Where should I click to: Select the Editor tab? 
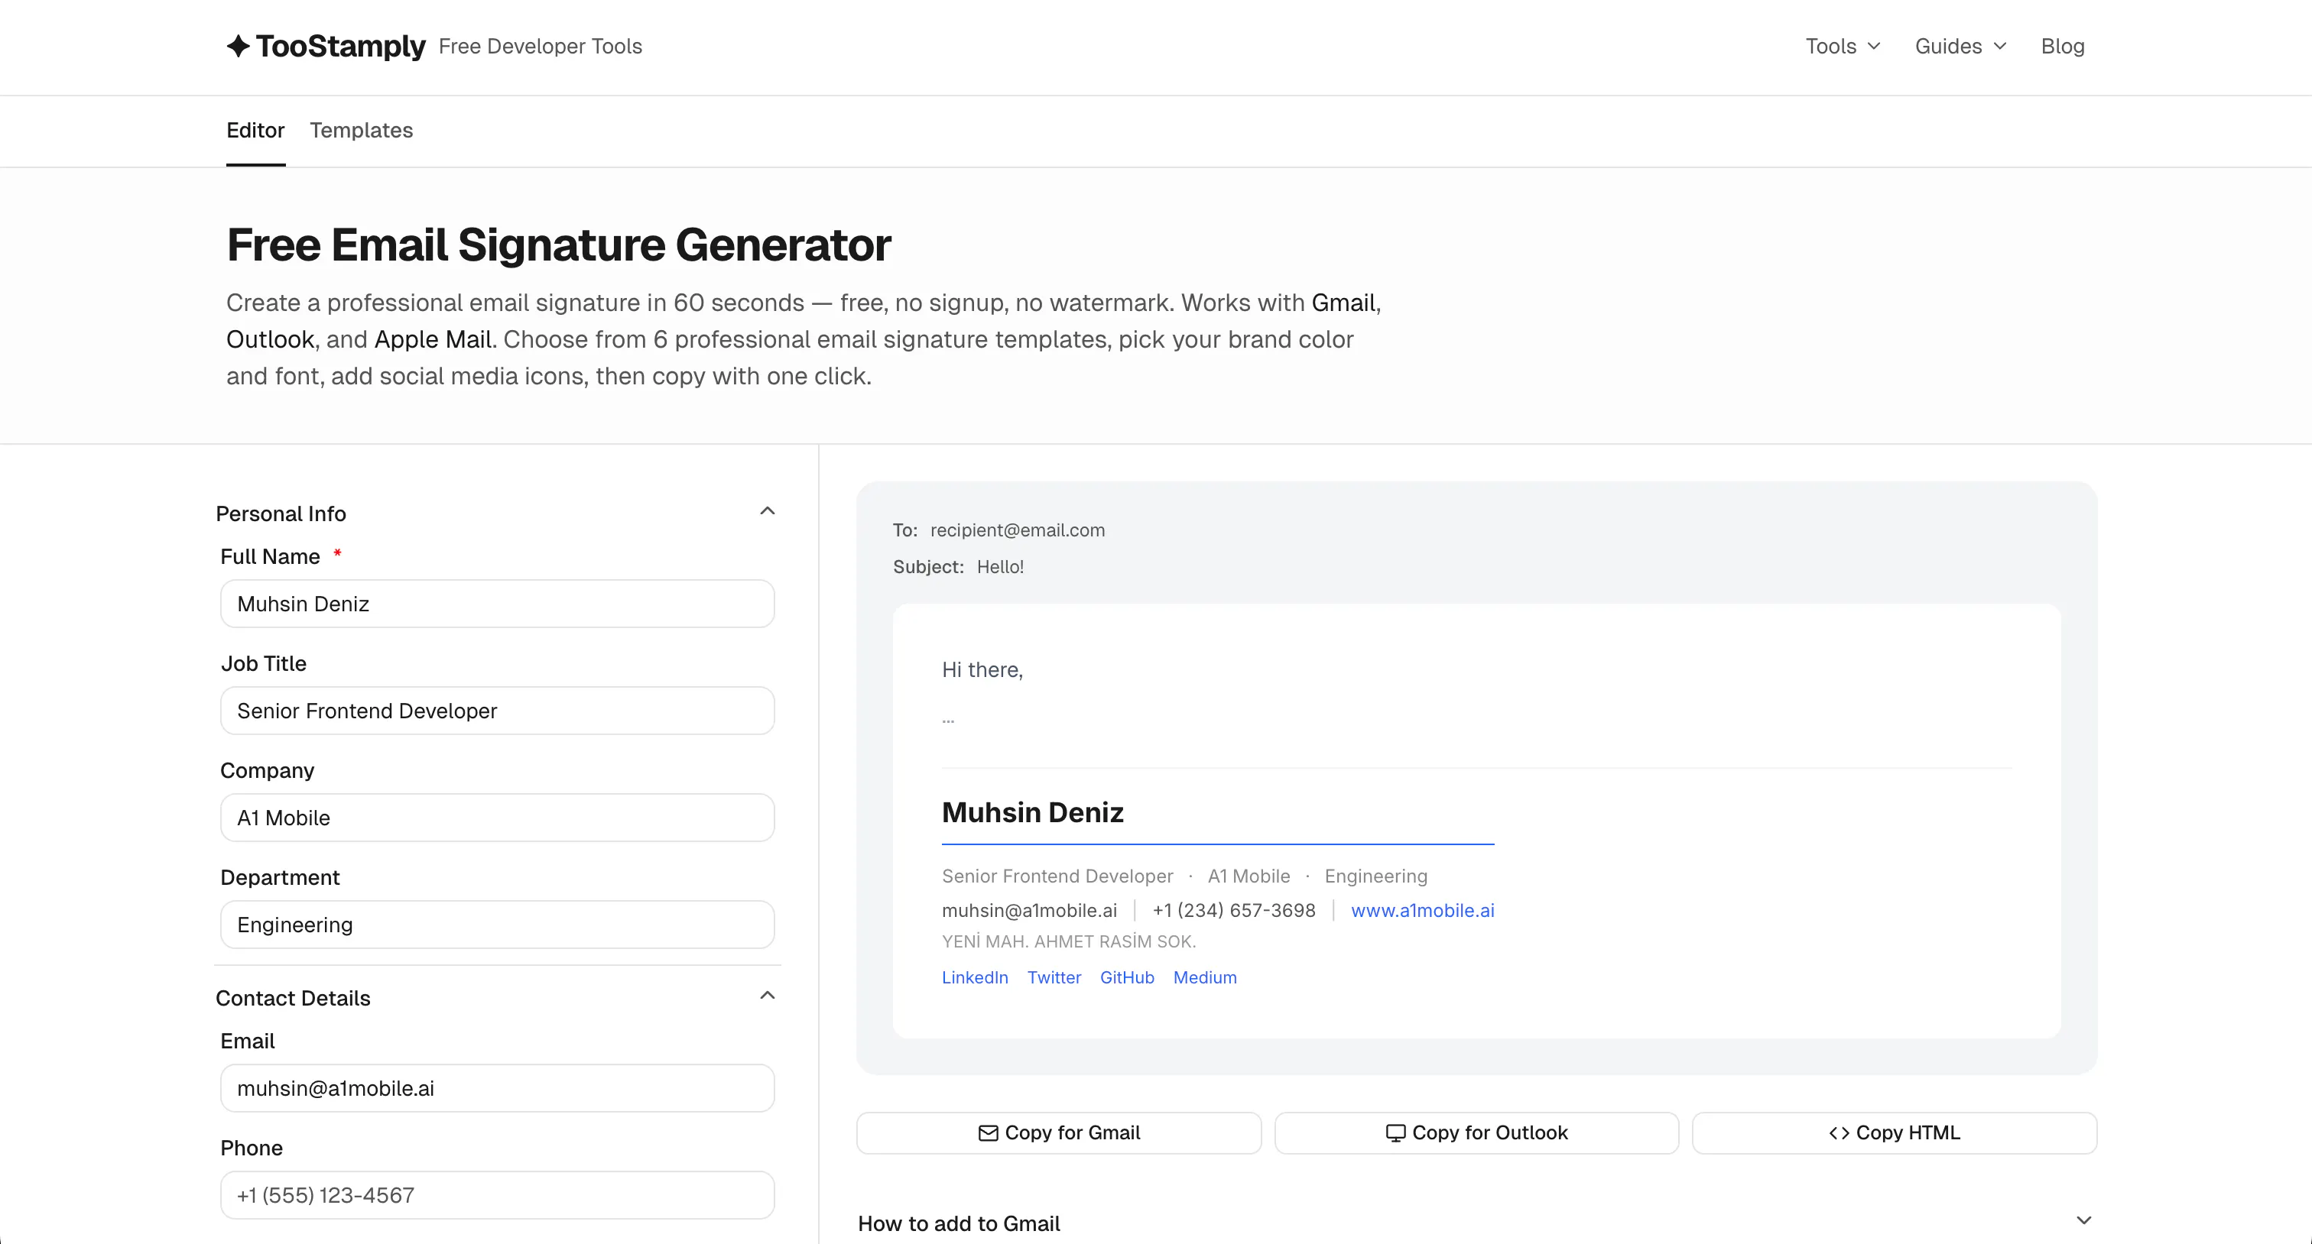coord(255,130)
